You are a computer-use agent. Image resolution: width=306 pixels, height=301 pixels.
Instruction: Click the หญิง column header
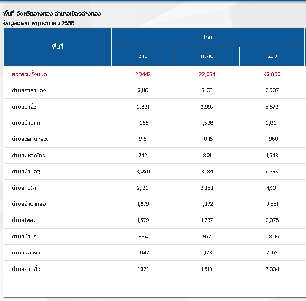(x=207, y=56)
